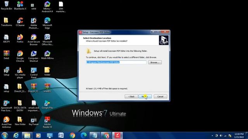Open Windows Explorer from the taskbar
Image resolution: width=248 pixels, height=139 pixels.
point(27,136)
